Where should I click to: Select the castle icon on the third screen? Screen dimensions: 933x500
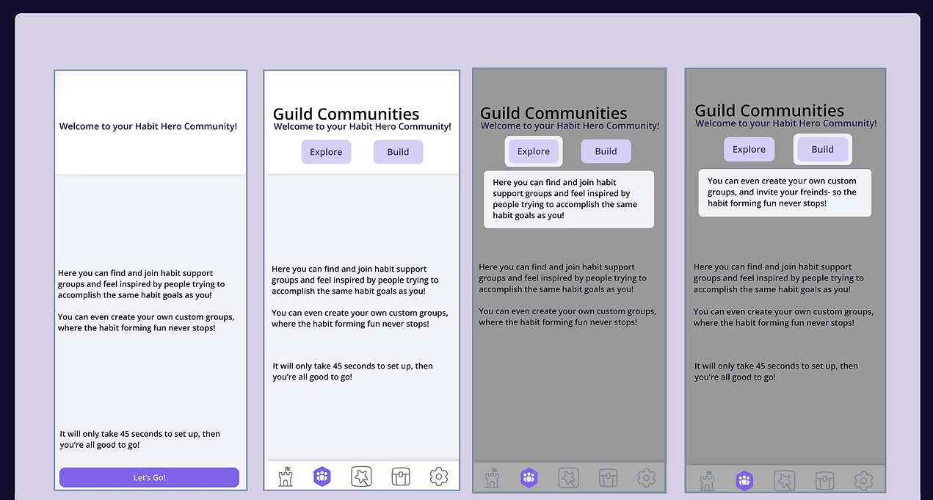[x=492, y=478]
